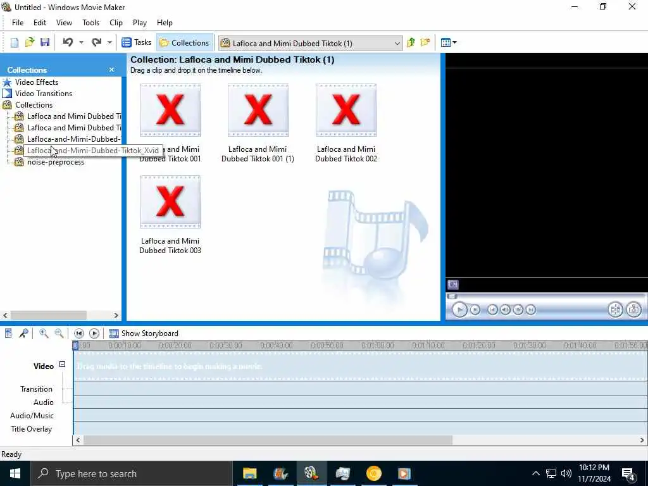The image size is (648, 486).
Task: Open the View menu
Action: tap(64, 23)
